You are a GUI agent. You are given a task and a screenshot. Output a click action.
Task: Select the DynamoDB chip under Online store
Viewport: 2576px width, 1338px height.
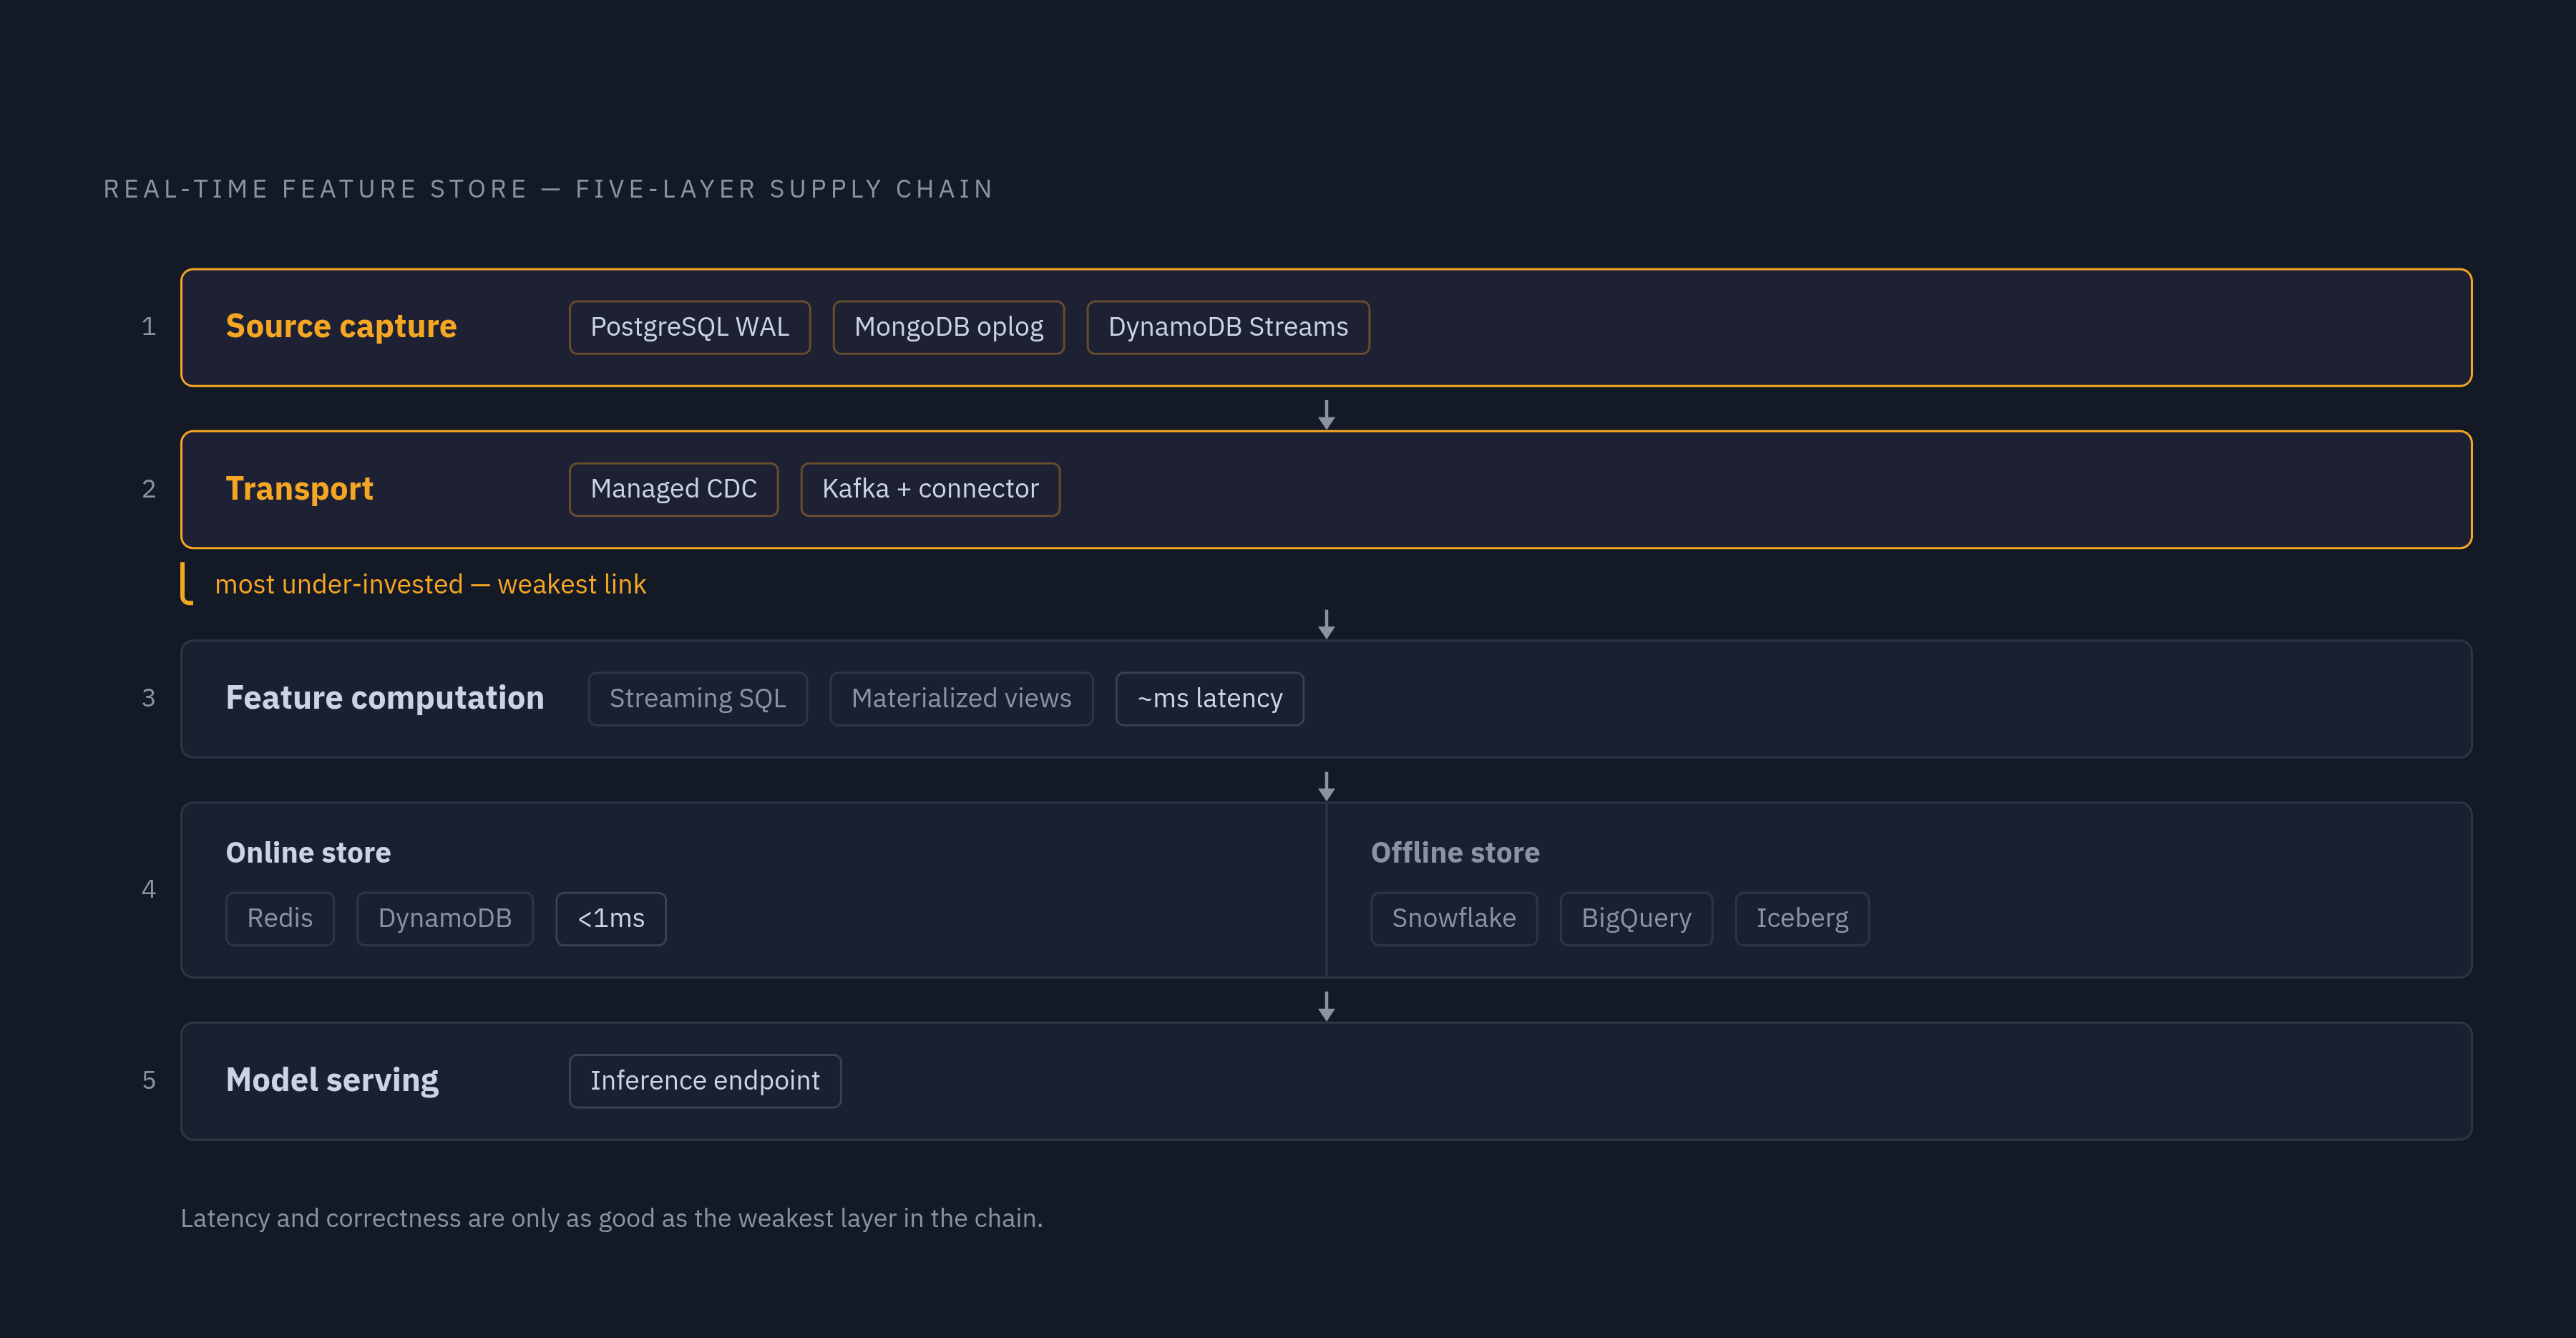point(445,918)
